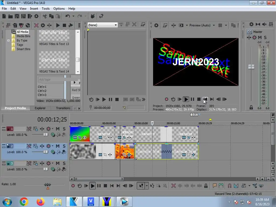Lock event with padlock icon on edit toolbar
The height and width of the screenshot is (207, 276).
click(206, 186)
